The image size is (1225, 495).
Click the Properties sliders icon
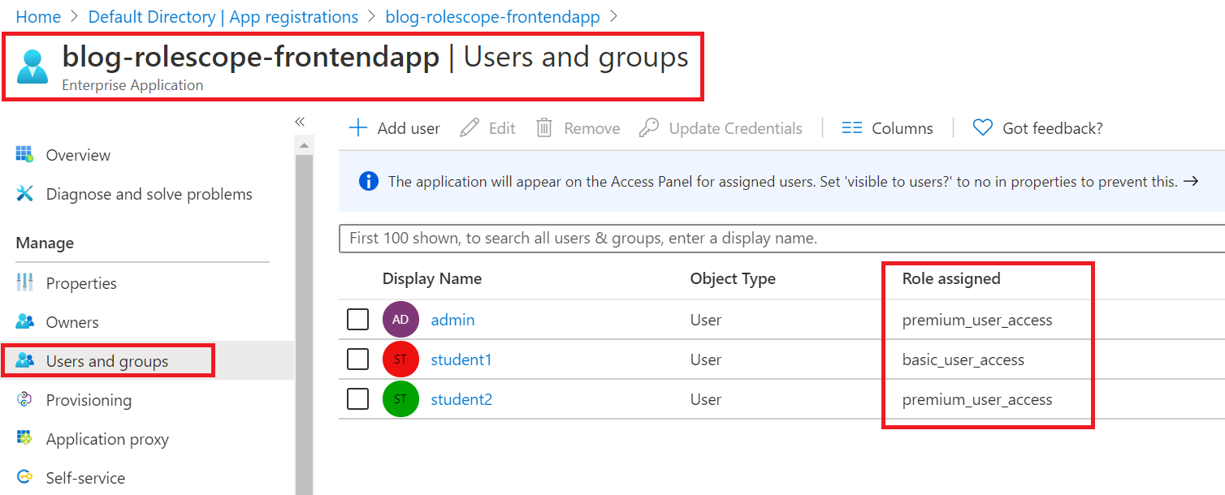[x=24, y=282]
